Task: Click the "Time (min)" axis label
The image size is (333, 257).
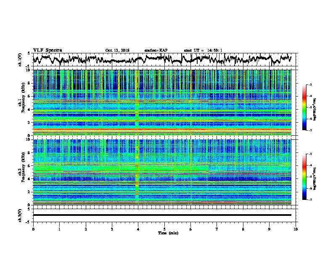Action: coord(168,233)
